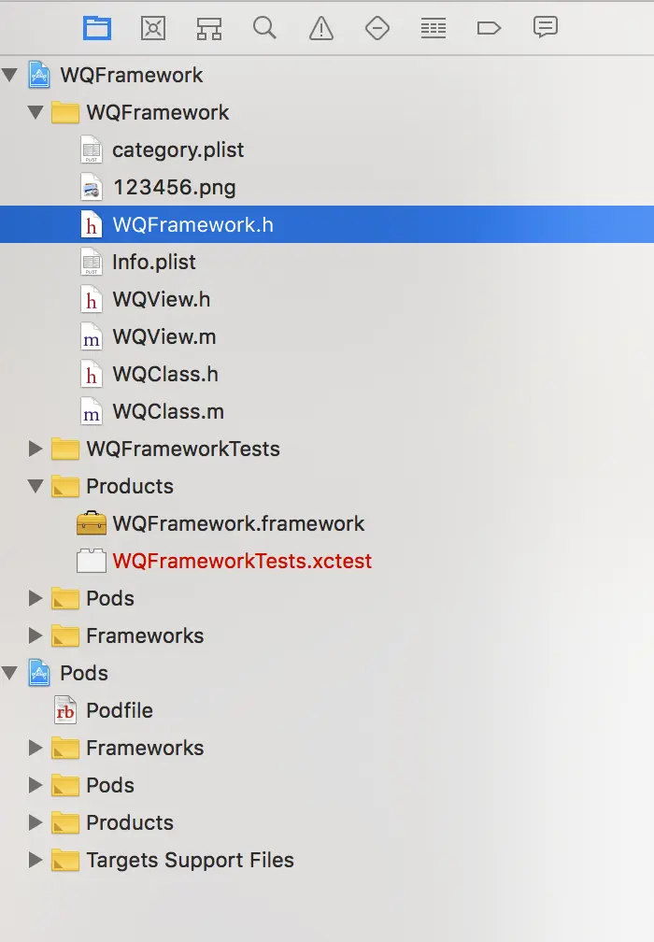The width and height of the screenshot is (654, 942).
Task: Click the category.plist file icon
Action: 92,150
